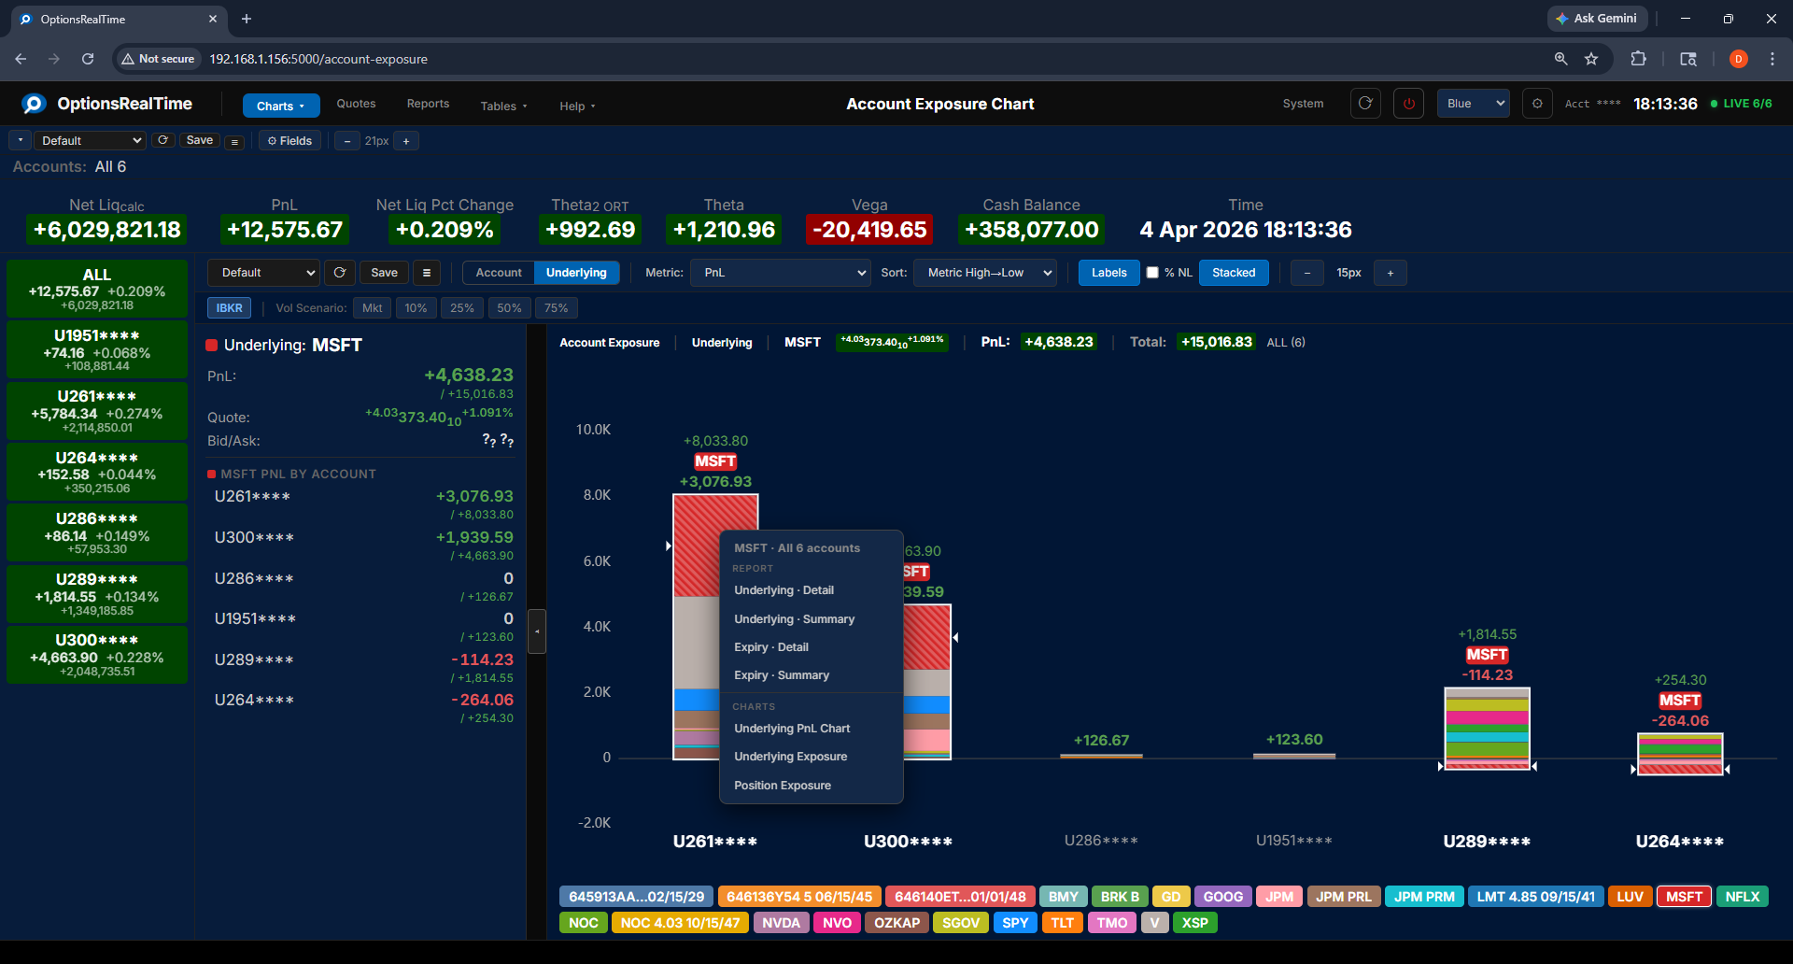The image size is (1793, 964).
Task: Open the settings gear beside Blue theme
Action: point(1537,104)
